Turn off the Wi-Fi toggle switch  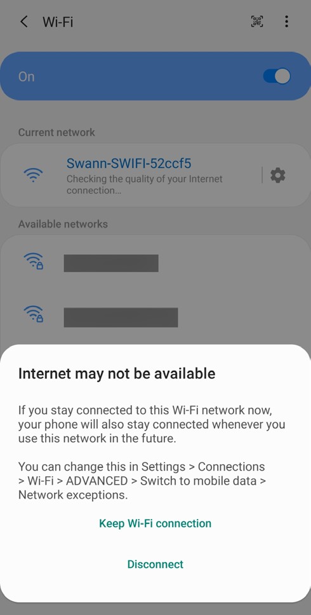coord(277,76)
